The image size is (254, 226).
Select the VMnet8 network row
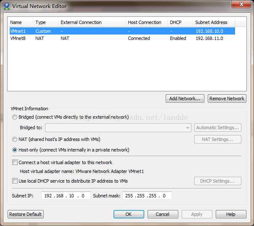point(122,38)
